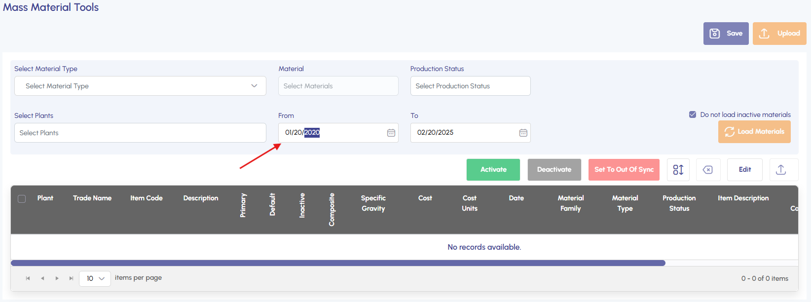Go to next page of results
Screen dimensions: 811x302
point(57,278)
